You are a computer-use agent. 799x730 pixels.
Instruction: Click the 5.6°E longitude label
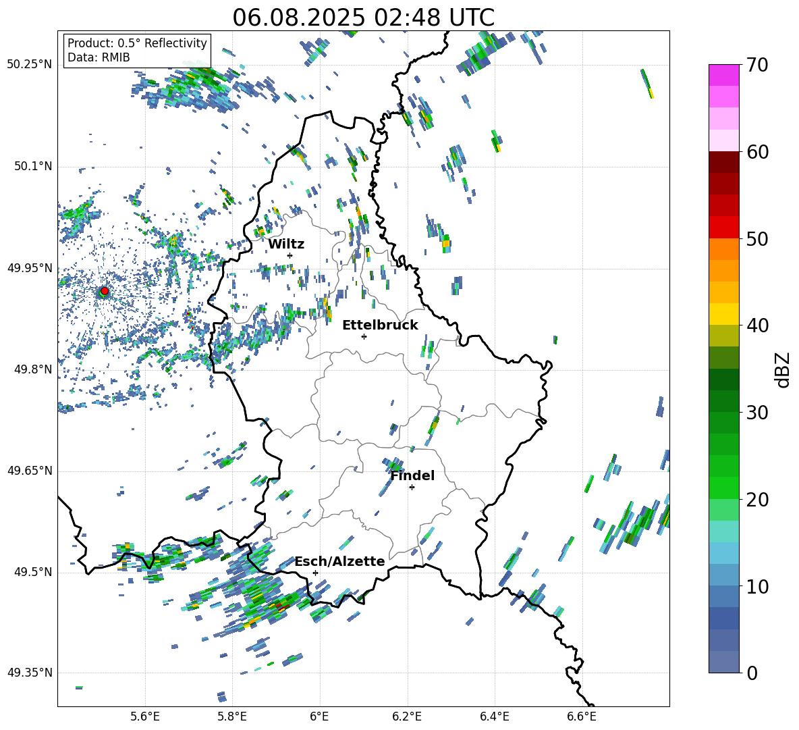pos(145,716)
